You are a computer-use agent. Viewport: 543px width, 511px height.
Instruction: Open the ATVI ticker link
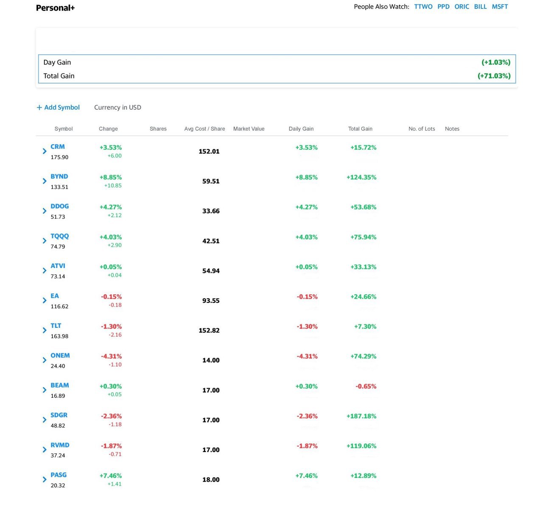click(x=58, y=266)
